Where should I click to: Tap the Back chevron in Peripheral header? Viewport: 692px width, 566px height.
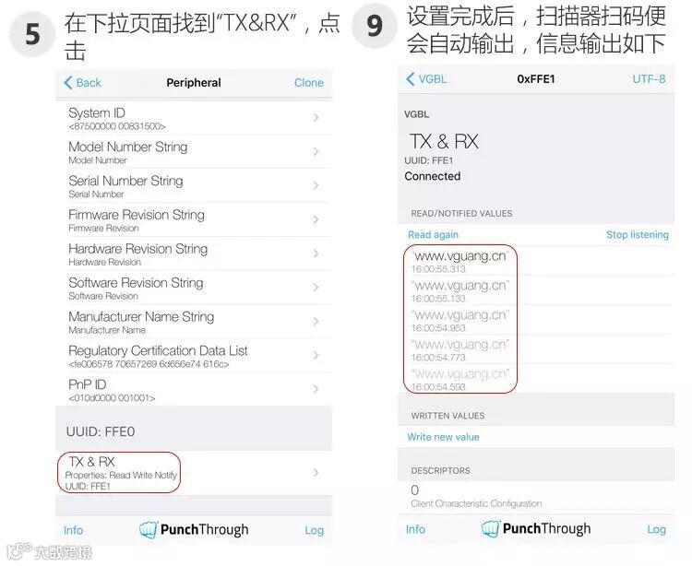(68, 82)
